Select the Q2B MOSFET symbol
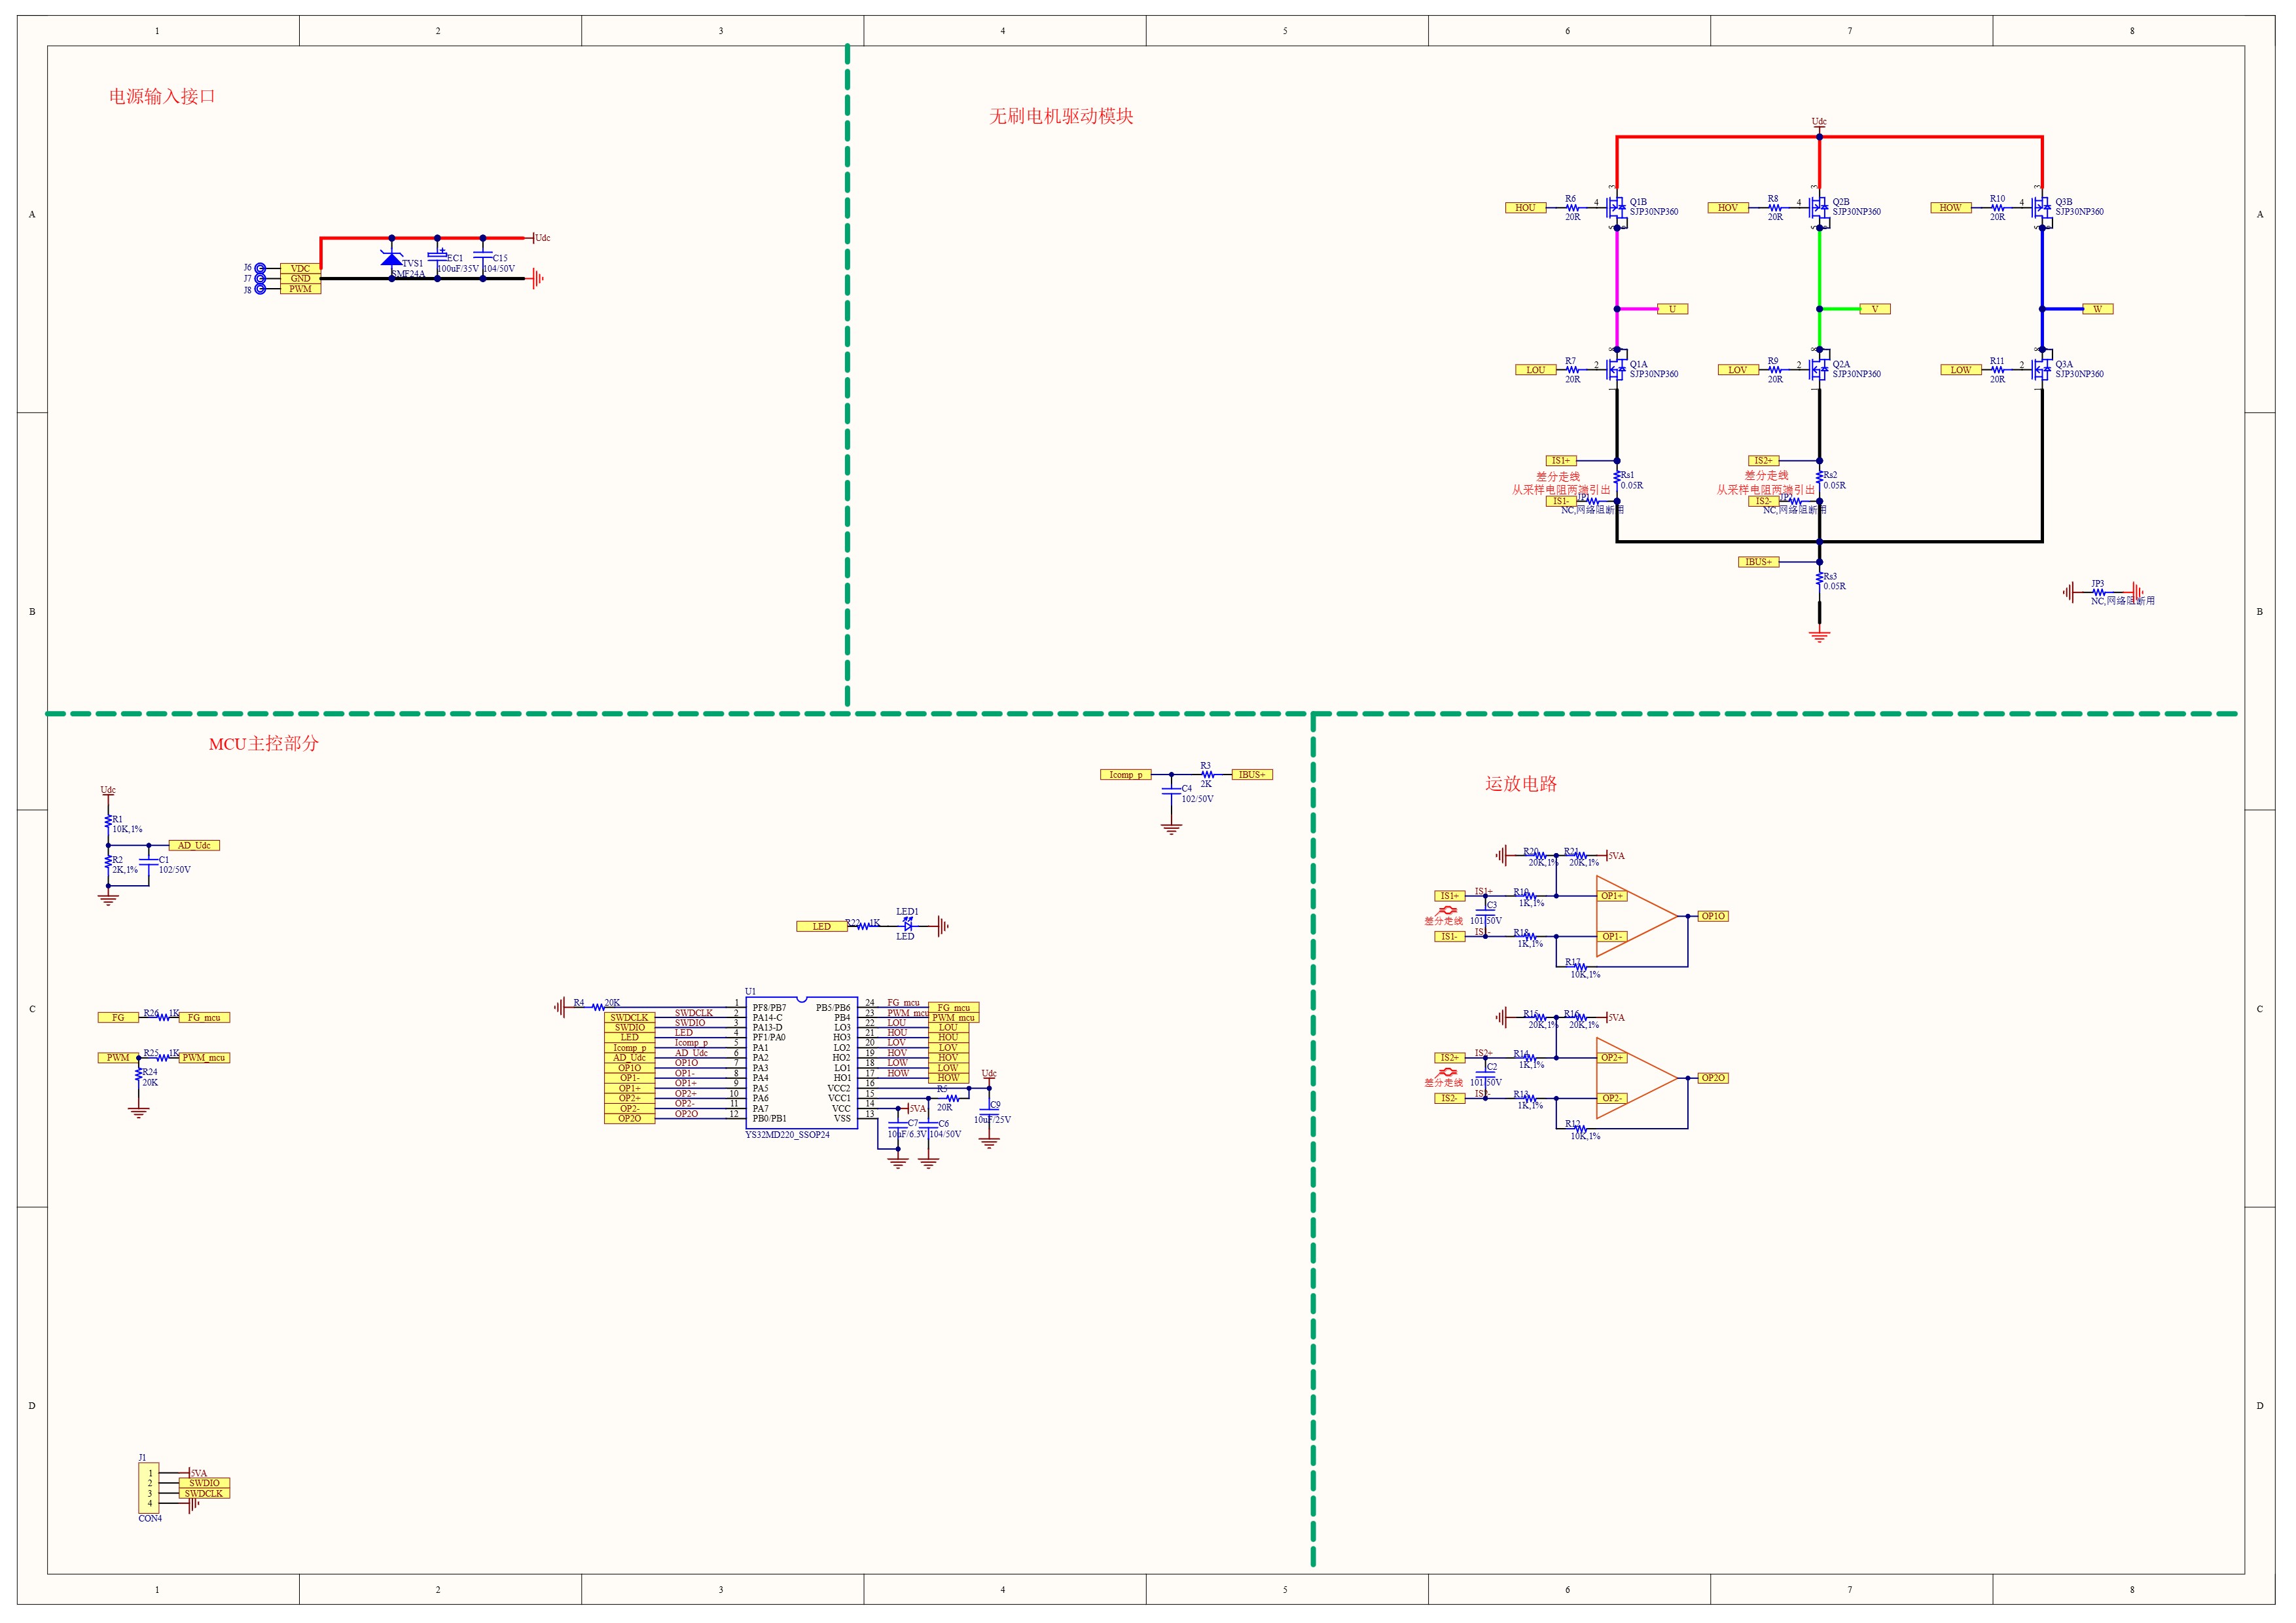2296x1623 pixels. pyautogui.click(x=1818, y=208)
